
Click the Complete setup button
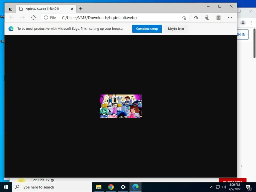(x=147, y=29)
